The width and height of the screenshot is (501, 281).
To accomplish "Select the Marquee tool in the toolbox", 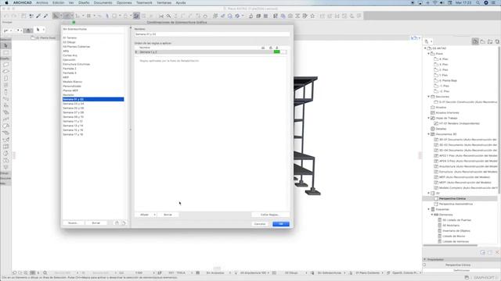I will click(x=5, y=52).
